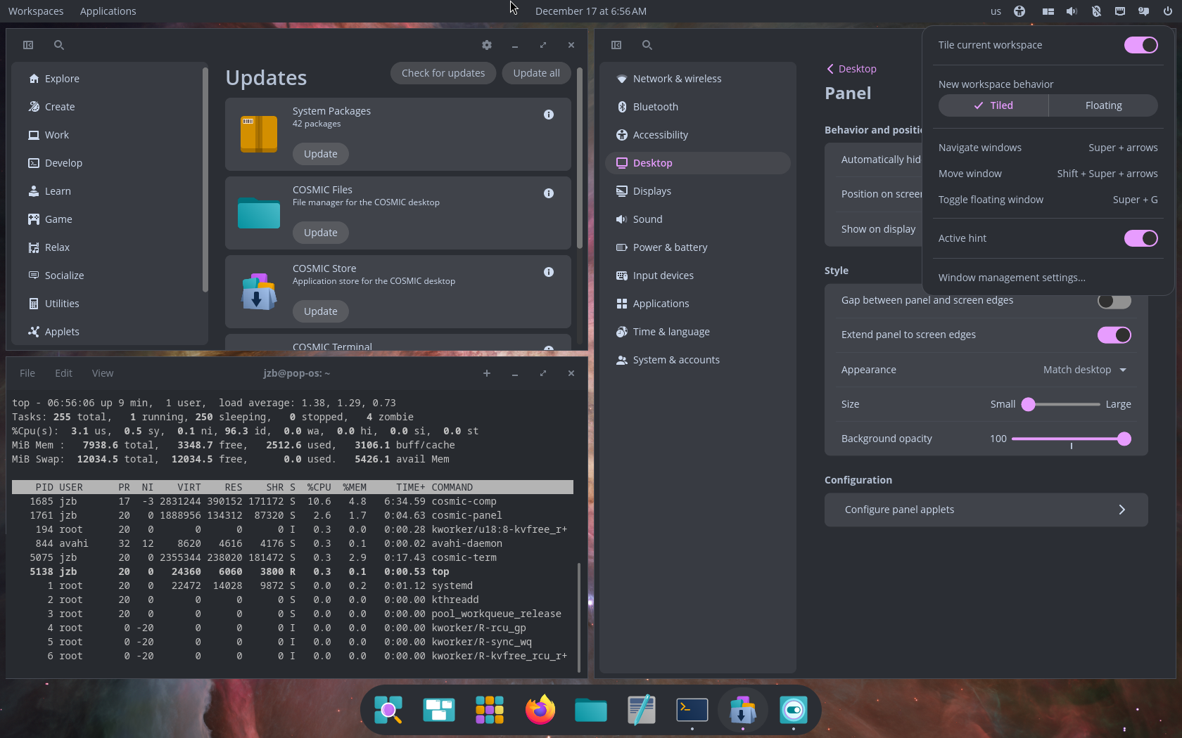The image size is (1182, 738).
Task: Click Check for updates
Action: (x=443, y=72)
